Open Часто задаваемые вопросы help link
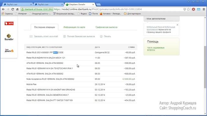Screen dimensions: 207x116 point(156,49)
